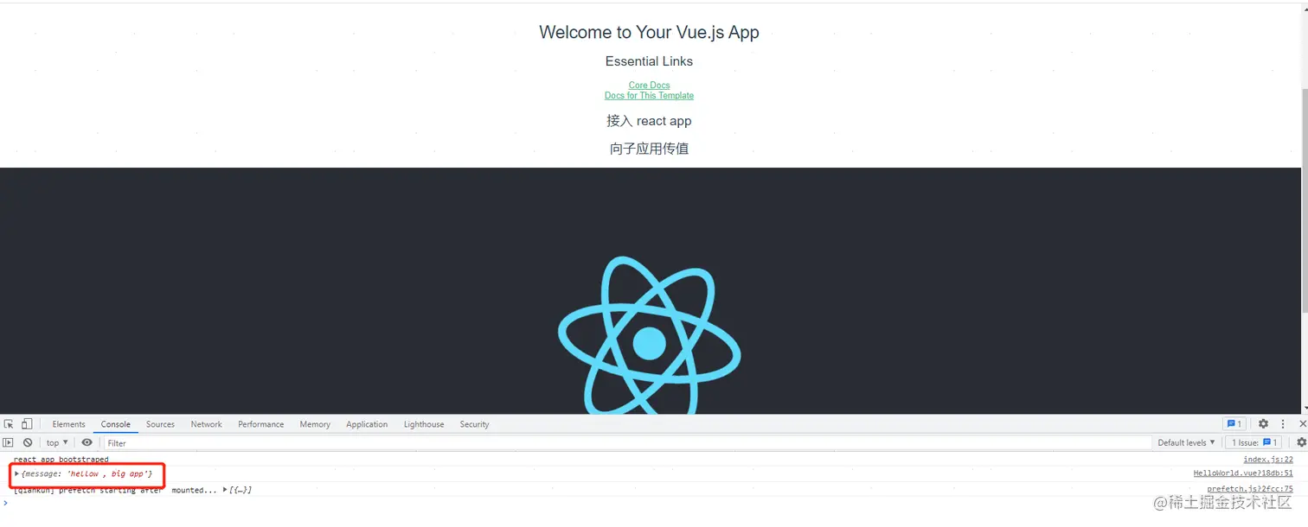Toggle the device toolbar icon
1308x527 pixels.
pyautogui.click(x=27, y=424)
